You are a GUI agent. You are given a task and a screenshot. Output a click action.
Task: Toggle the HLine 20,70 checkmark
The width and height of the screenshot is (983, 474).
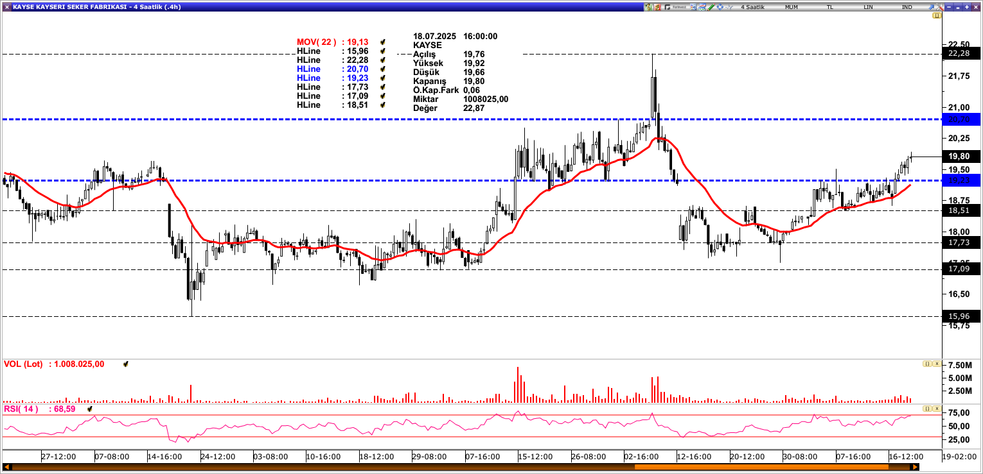tap(383, 69)
